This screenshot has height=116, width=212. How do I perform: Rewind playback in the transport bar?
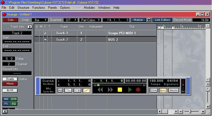(100, 90)
